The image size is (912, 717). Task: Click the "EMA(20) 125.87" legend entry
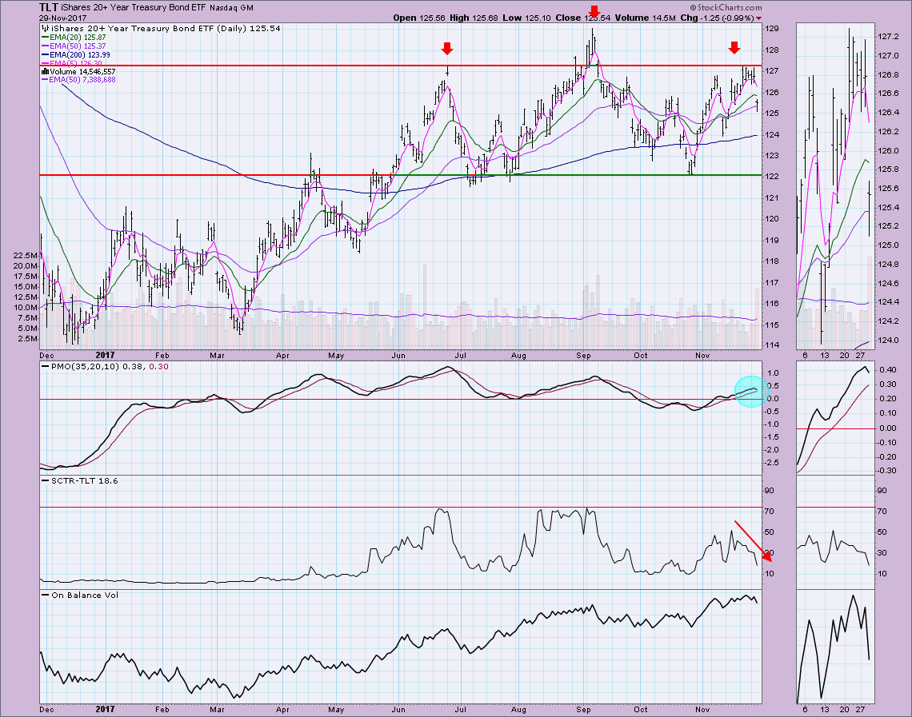pyautogui.click(x=78, y=38)
